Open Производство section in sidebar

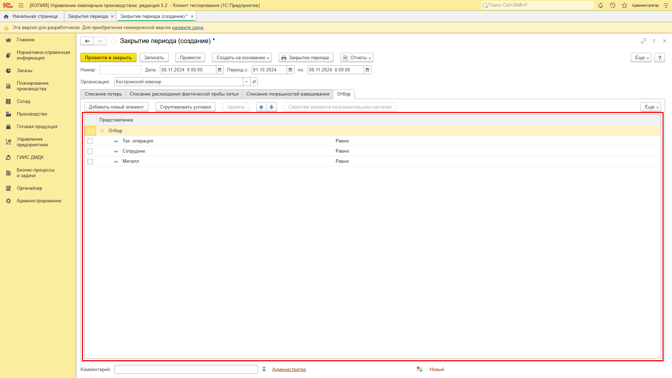click(38, 114)
